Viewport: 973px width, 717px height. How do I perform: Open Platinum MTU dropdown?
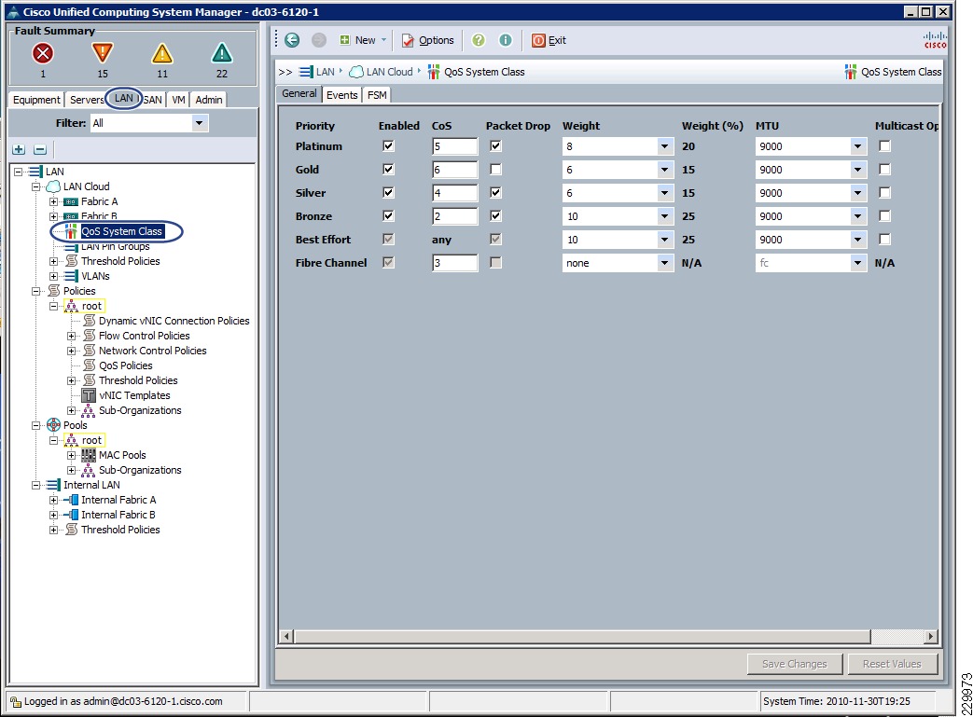(857, 146)
